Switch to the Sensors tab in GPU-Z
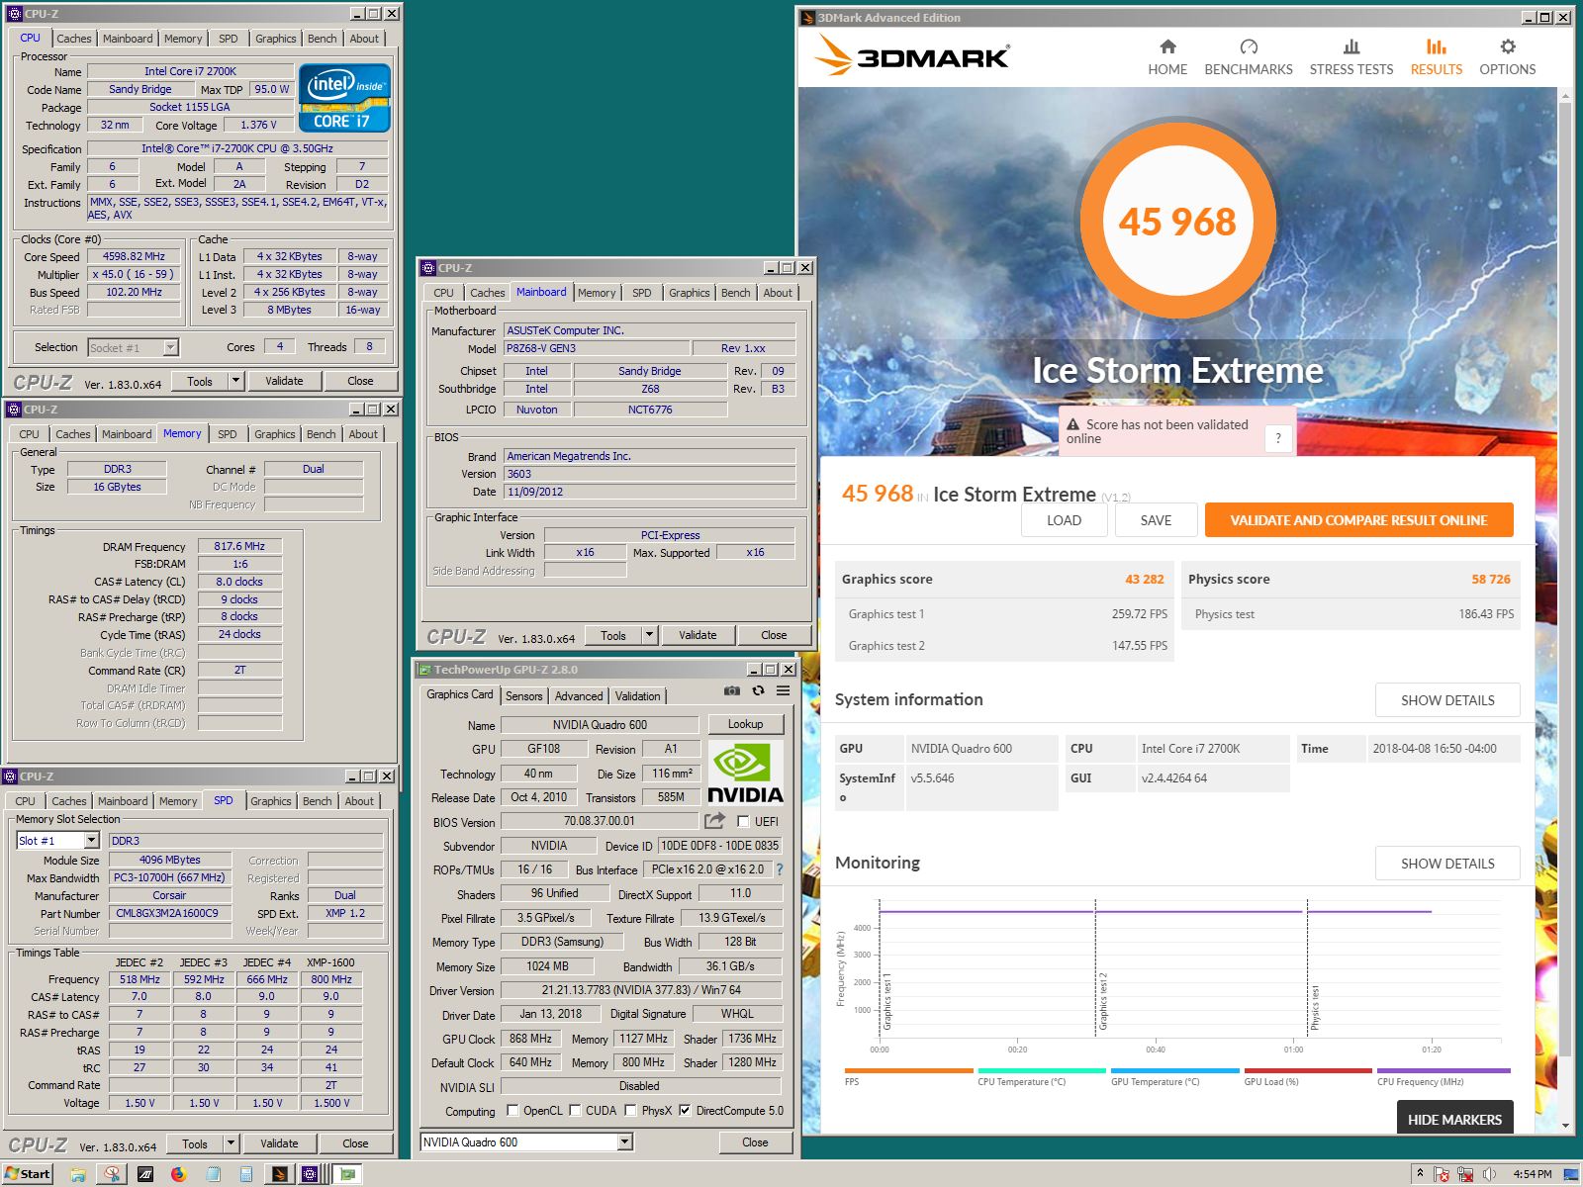Viewport: 1583px width, 1187px height. click(x=524, y=695)
